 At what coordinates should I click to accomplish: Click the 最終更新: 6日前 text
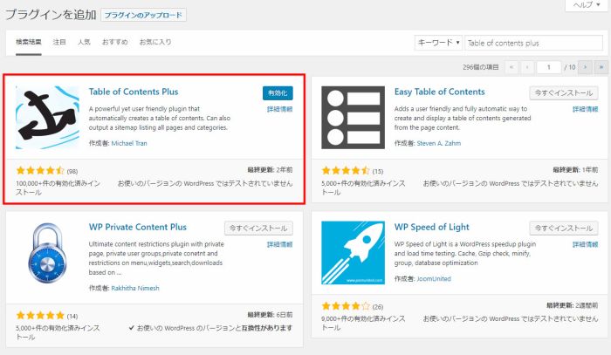point(270,315)
